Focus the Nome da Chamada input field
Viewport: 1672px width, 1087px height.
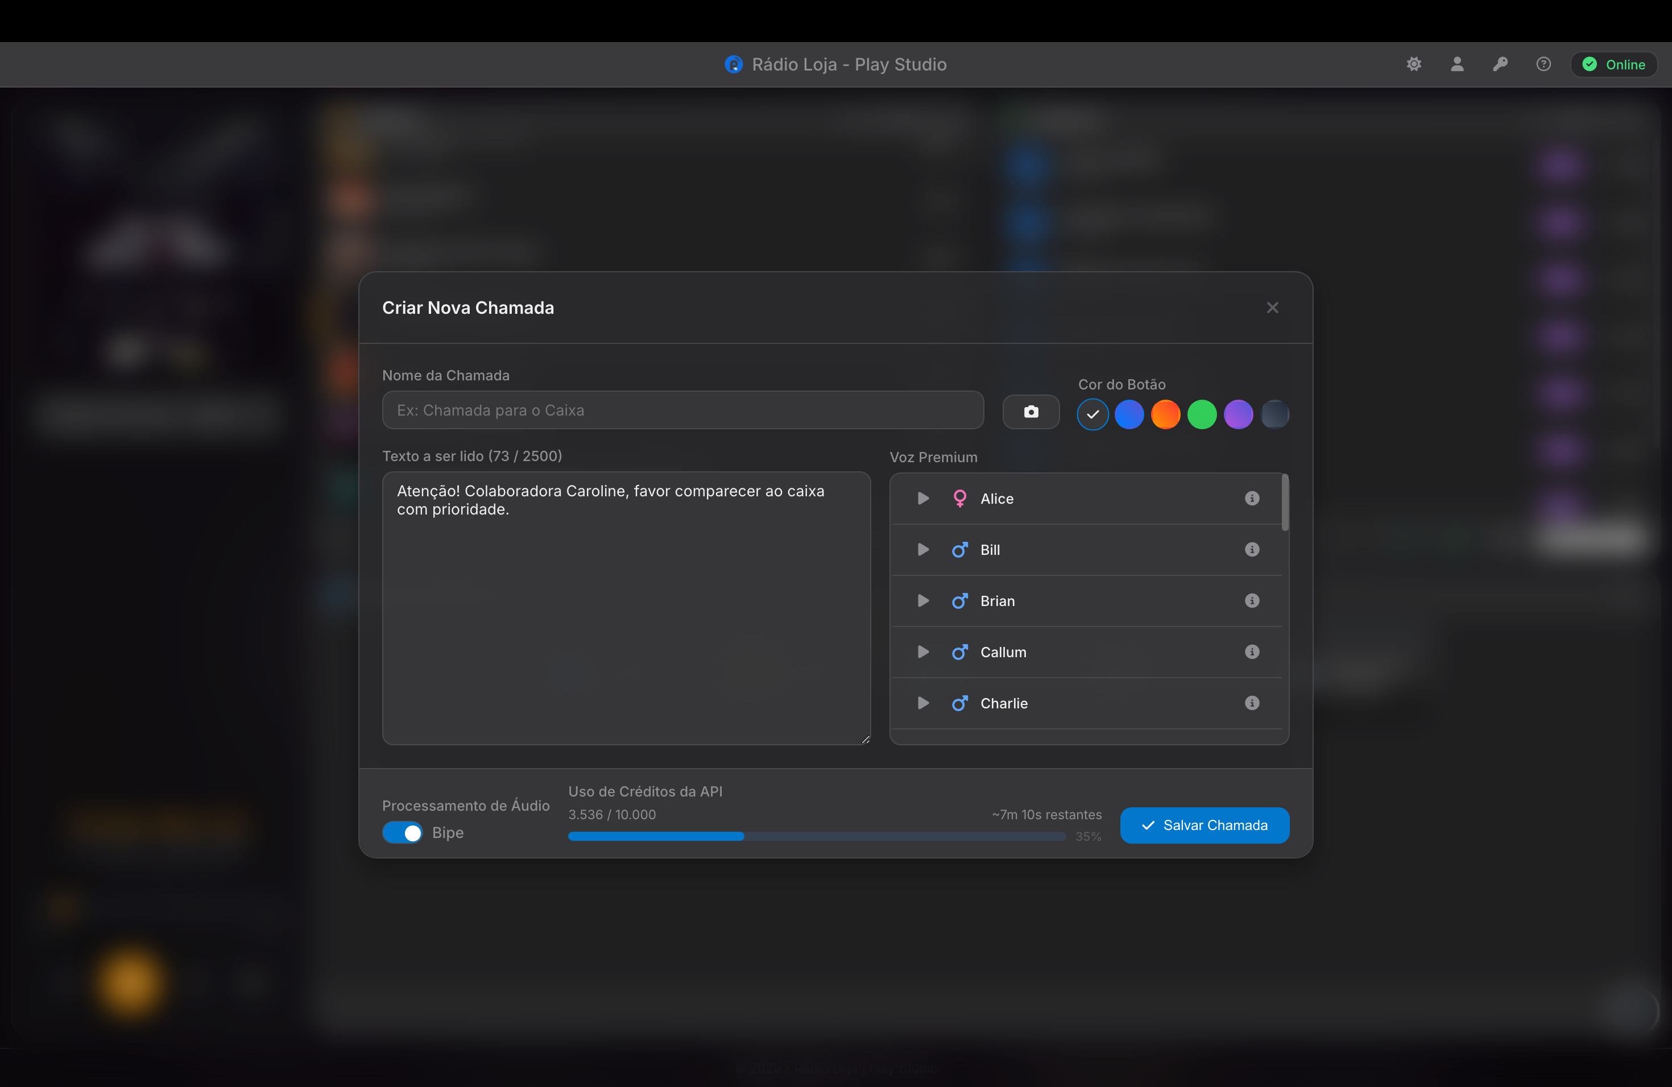682,410
